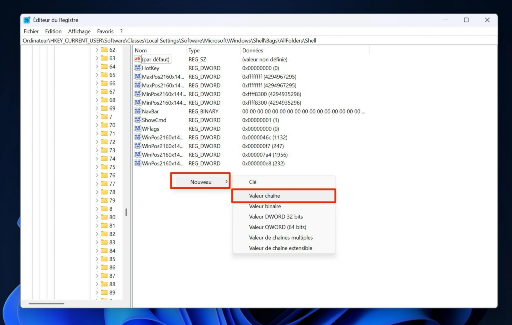The width and height of the screenshot is (512, 325).
Task: Click folder icon for key 70
Action: click(x=104, y=125)
